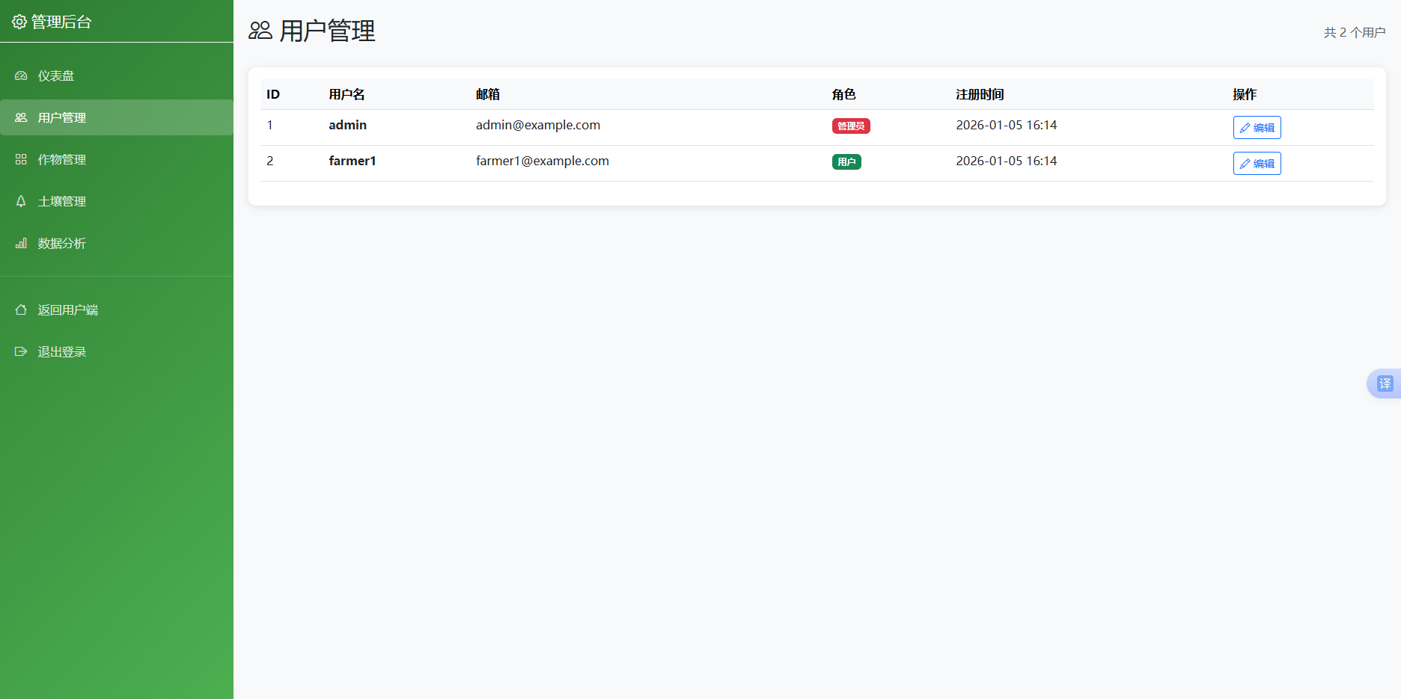Click pencil icon in admin's edit button
Image resolution: width=1401 pixels, height=699 pixels.
coord(1245,128)
